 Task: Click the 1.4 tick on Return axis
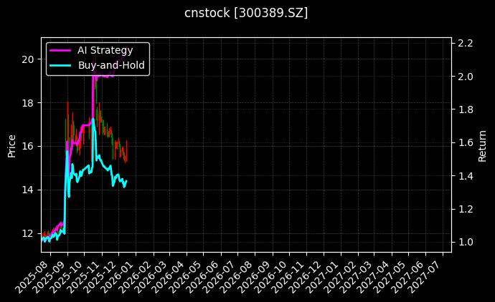click(466, 176)
